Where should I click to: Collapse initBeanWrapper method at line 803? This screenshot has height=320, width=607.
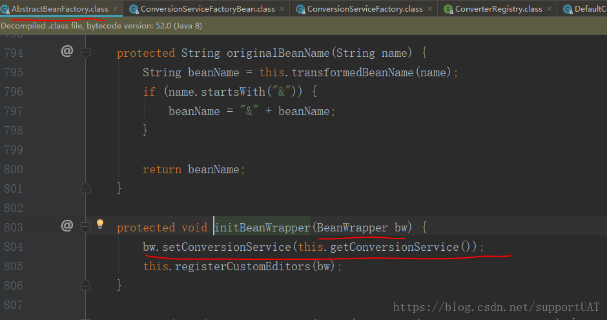85,227
